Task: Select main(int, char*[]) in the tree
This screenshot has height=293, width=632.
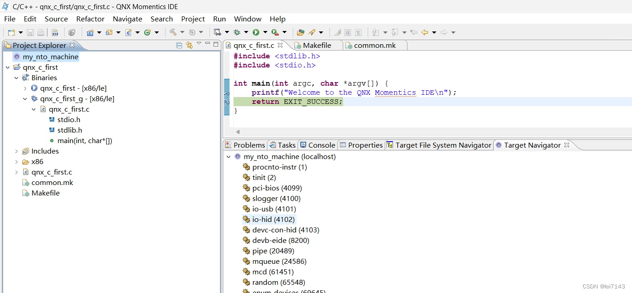Action: coord(85,141)
